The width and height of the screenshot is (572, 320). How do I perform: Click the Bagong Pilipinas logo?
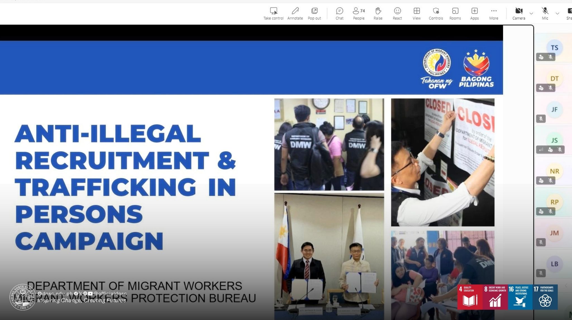pos(476,69)
